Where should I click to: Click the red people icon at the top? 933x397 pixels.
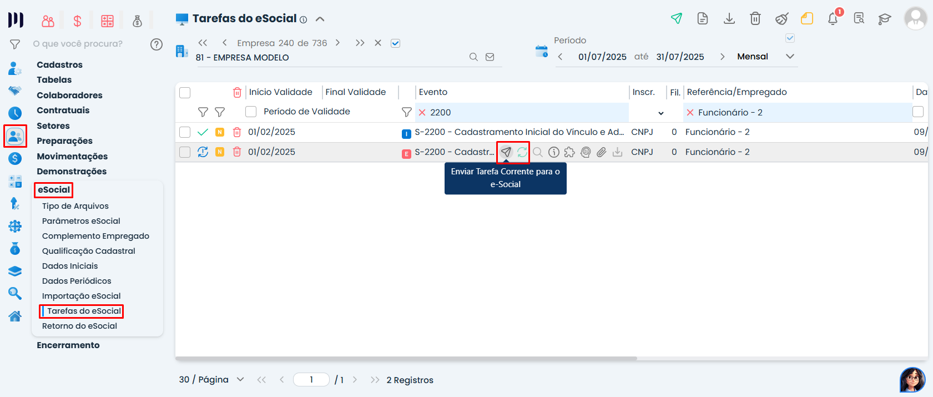[48, 21]
